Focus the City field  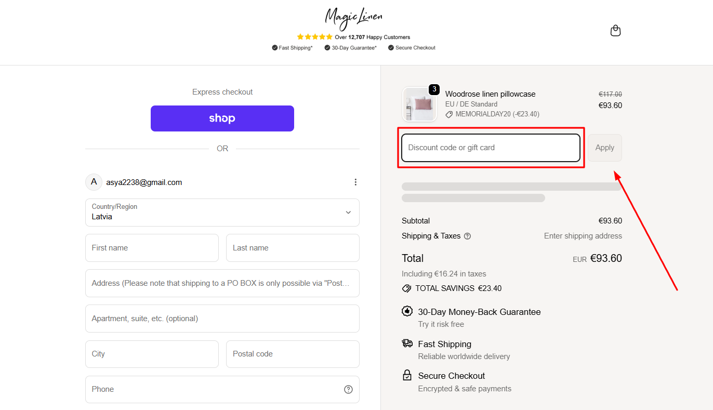point(152,354)
